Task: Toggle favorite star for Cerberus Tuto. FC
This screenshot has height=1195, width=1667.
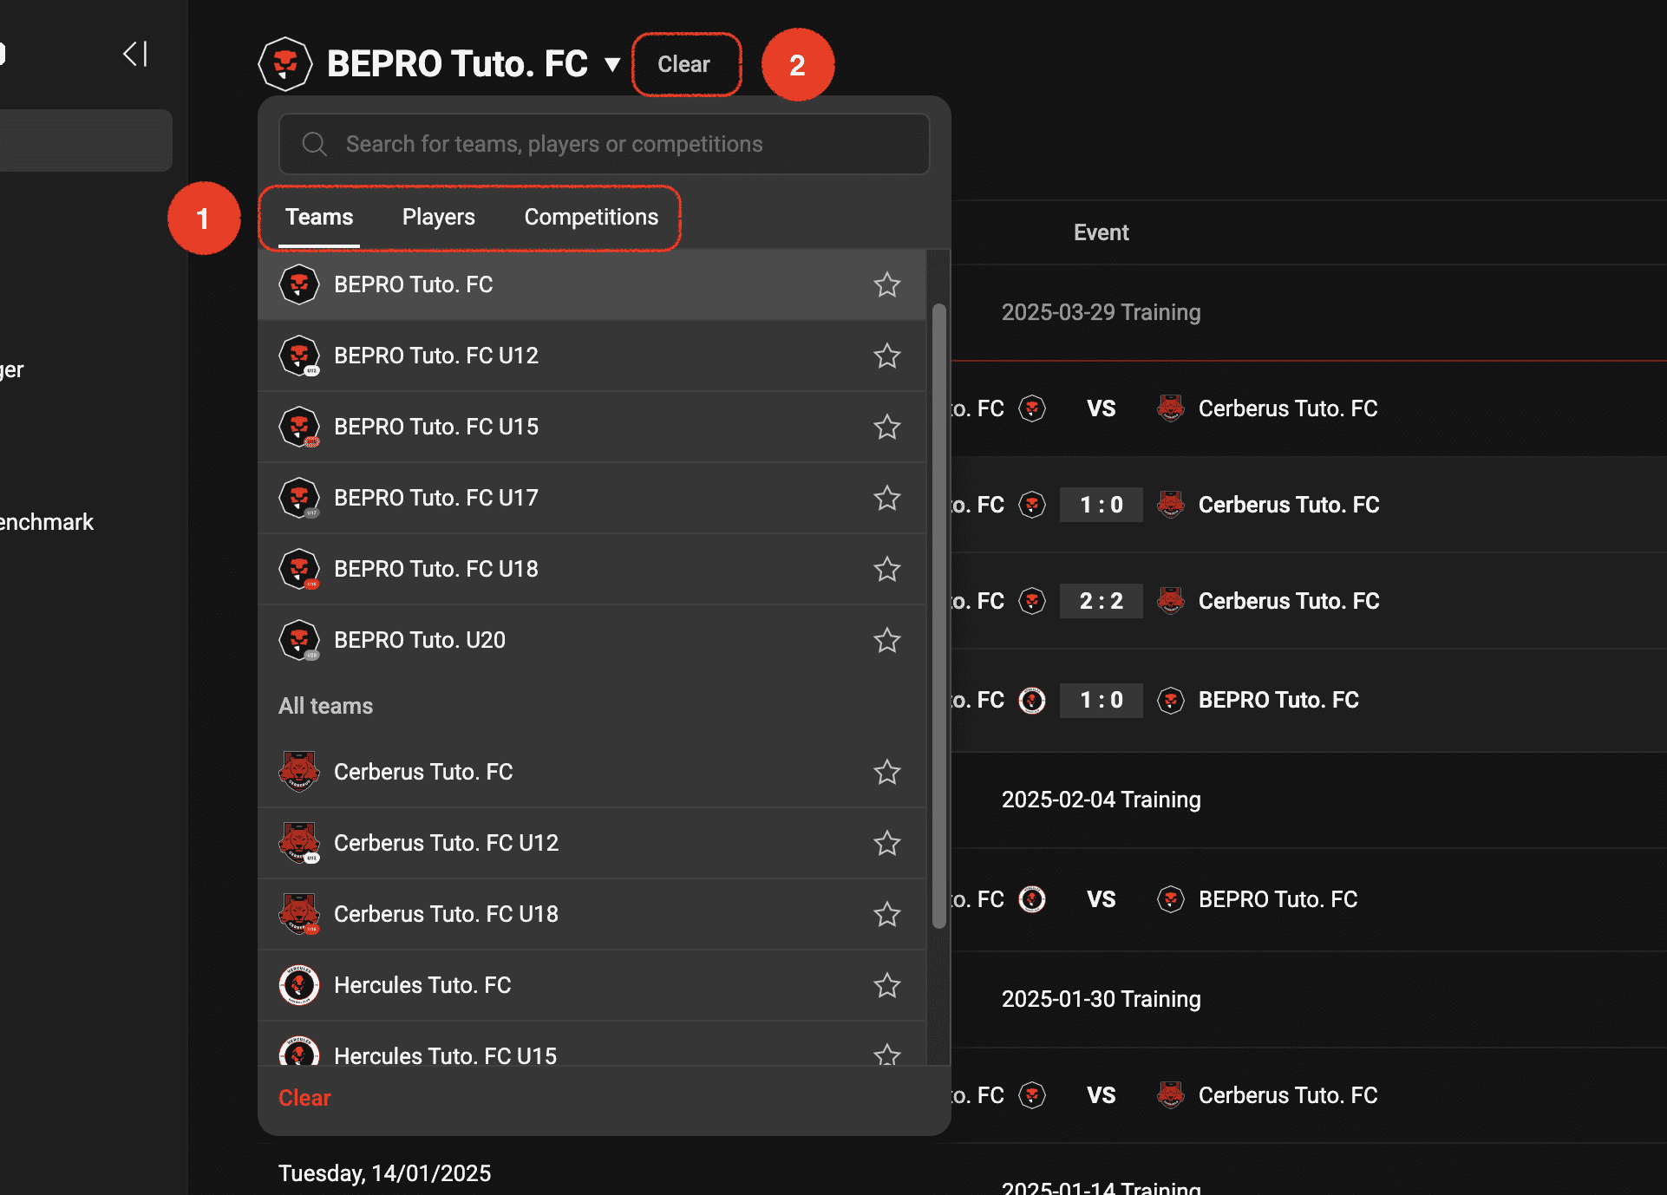Action: (886, 772)
